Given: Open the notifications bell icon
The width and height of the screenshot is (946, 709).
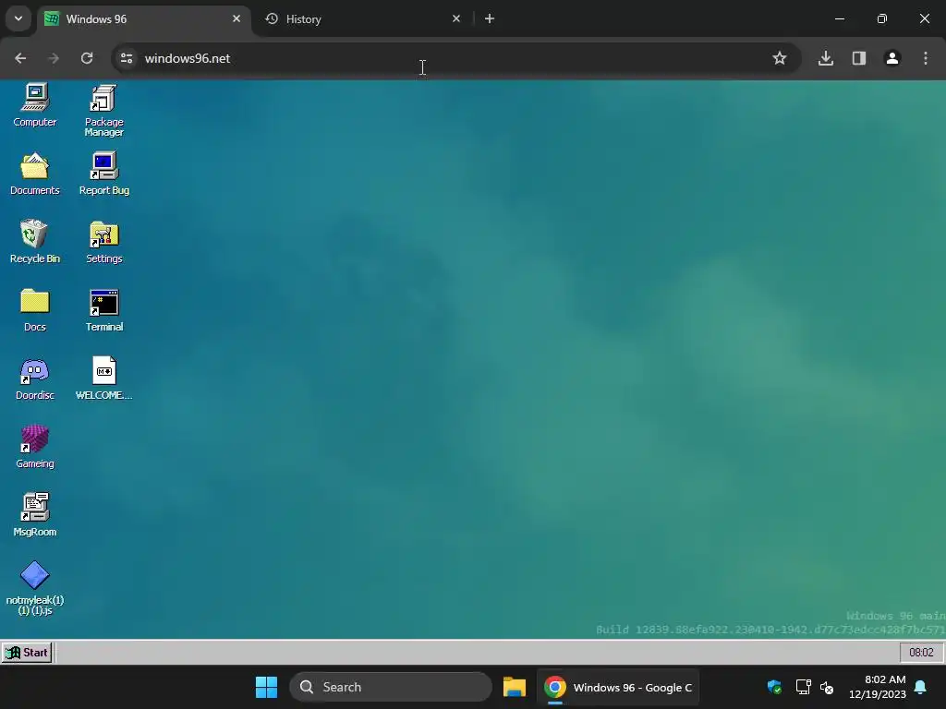Looking at the screenshot, I should (921, 687).
